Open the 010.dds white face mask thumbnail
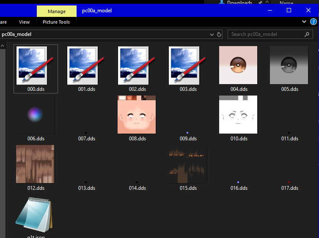319x238 pixels. click(x=238, y=115)
